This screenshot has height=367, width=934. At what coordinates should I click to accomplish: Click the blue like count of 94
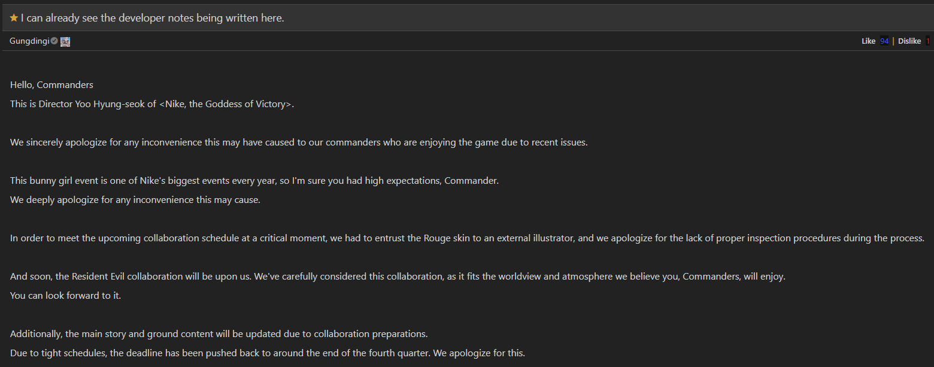[884, 41]
